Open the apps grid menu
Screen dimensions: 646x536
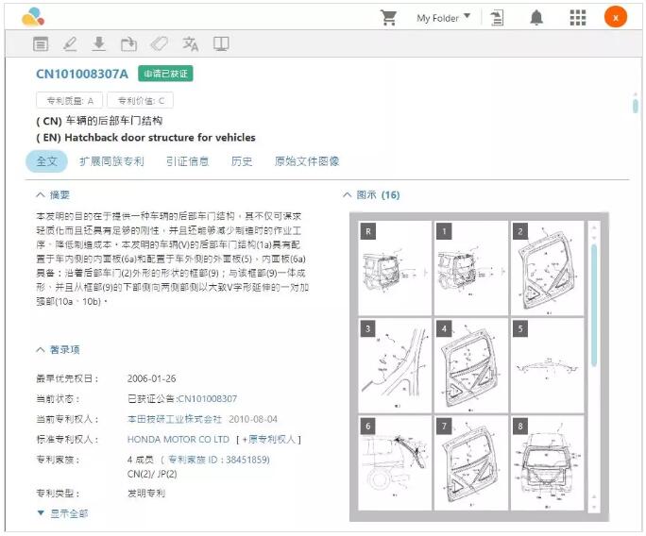tap(577, 18)
